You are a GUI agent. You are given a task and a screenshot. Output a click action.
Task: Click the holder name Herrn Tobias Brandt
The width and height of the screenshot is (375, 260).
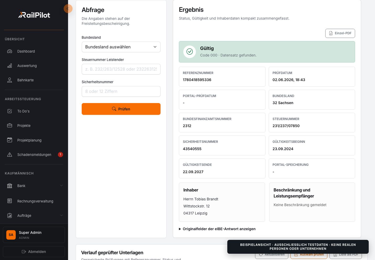click(x=201, y=199)
